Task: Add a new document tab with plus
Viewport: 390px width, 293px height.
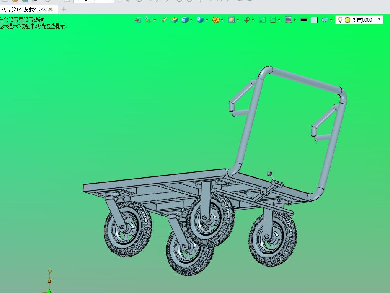Action: click(64, 10)
